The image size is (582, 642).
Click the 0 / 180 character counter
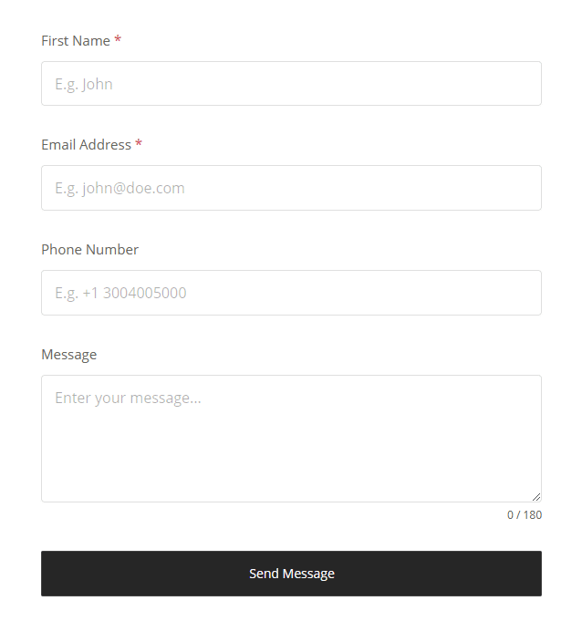pos(525,515)
